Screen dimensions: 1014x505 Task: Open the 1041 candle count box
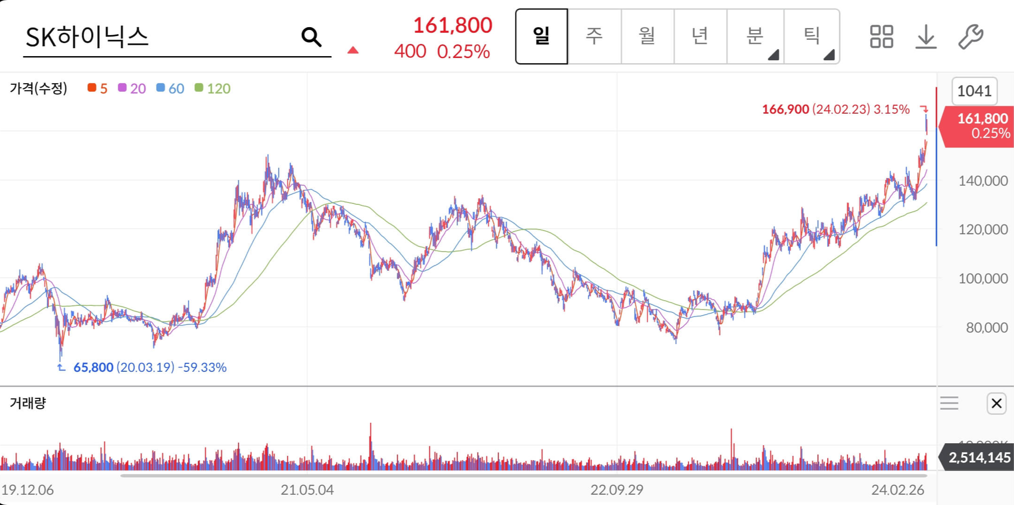click(974, 91)
